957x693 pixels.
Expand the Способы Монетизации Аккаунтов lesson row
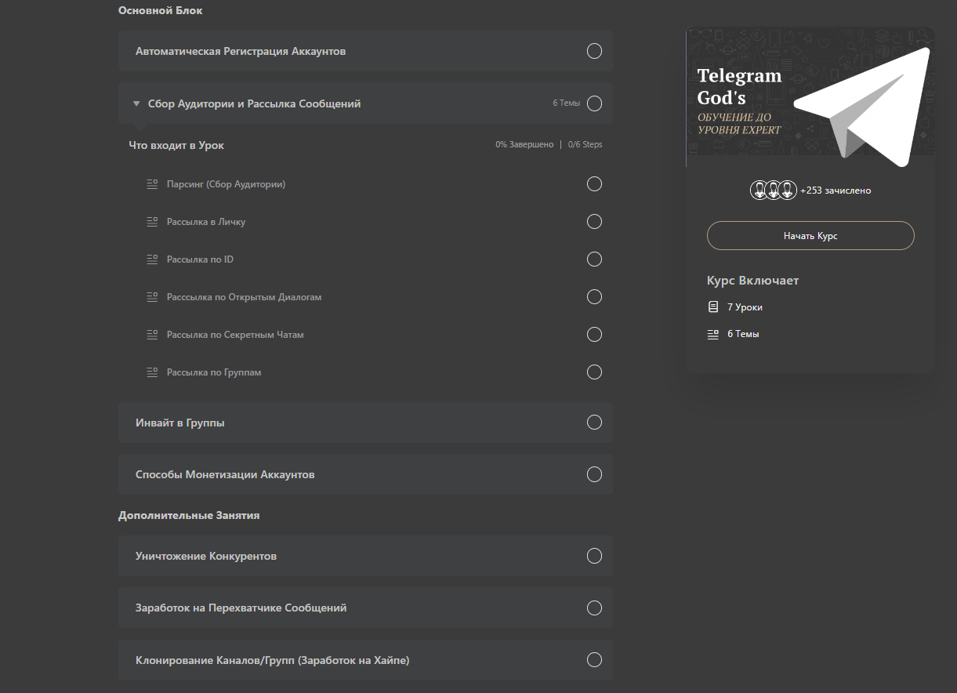tap(225, 474)
